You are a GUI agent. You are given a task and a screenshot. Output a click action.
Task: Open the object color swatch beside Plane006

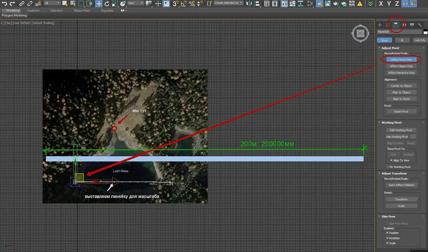pyautogui.click(x=425, y=32)
